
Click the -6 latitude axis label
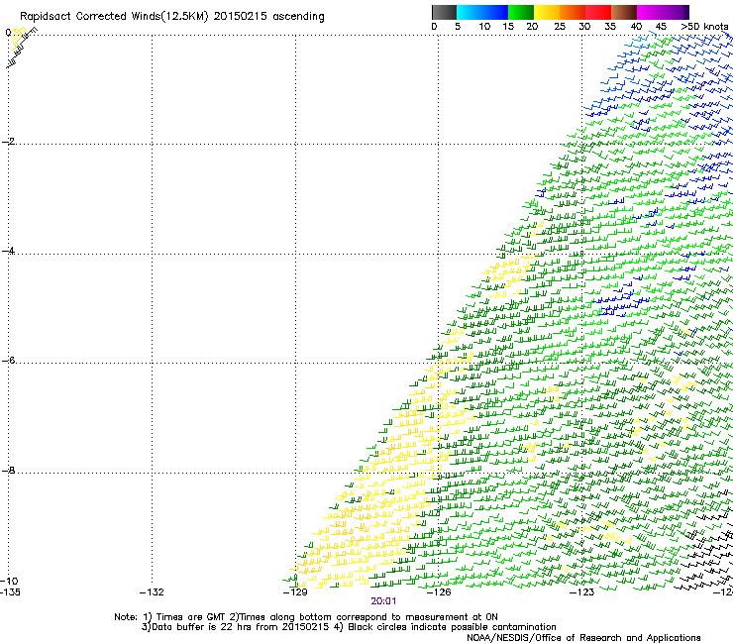(x=8, y=360)
